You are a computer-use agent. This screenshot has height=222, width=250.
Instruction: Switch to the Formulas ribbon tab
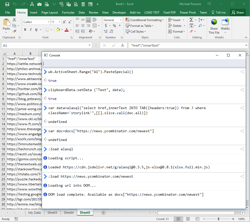[x=68, y=12]
